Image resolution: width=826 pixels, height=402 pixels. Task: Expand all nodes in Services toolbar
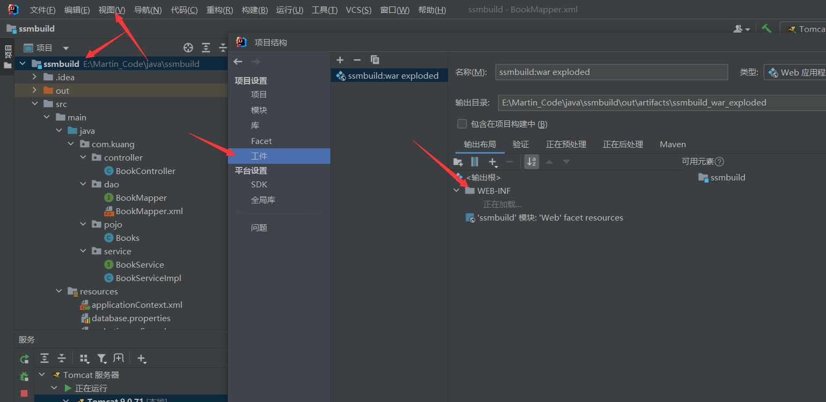[x=45, y=358]
